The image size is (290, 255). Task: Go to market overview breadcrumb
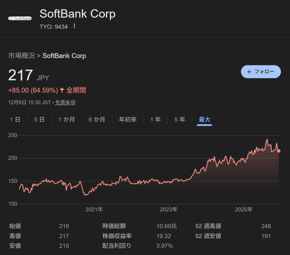tap(22, 56)
